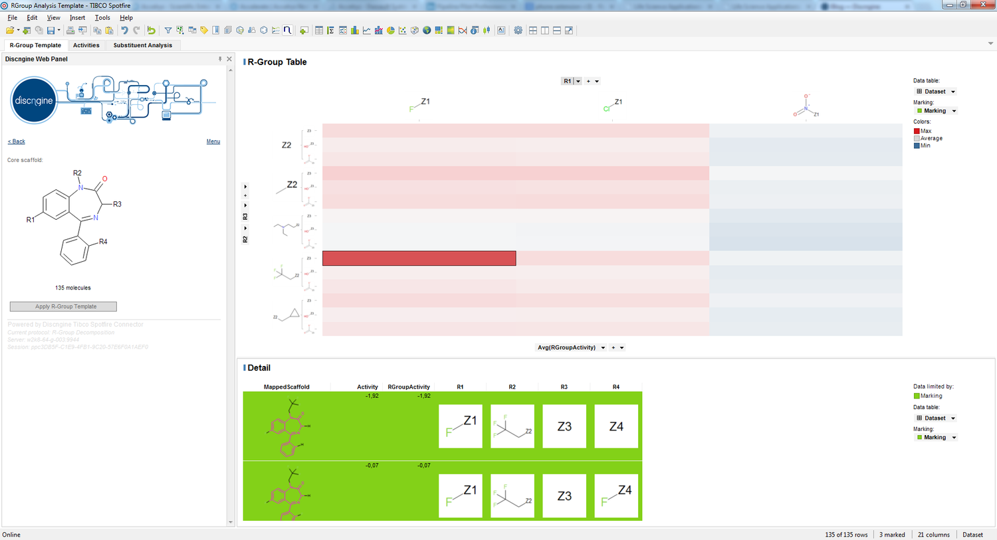Image resolution: width=997 pixels, height=540 pixels.
Task: Insert a Pie Chart visualization
Action: click(x=391, y=31)
